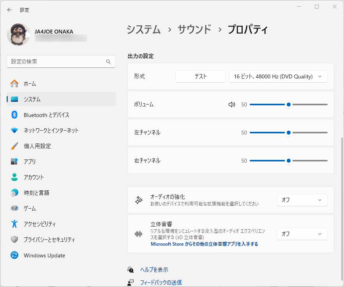Screen dimensions: 344x287
Task: Click the ボリューム slider handle
Action: click(x=289, y=105)
